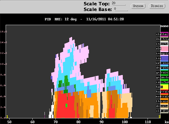Image resolution: width=169 pixels, height=124 pixels.
Task: Click the '16.0' height axis label
Action: [x=3, y=32]
